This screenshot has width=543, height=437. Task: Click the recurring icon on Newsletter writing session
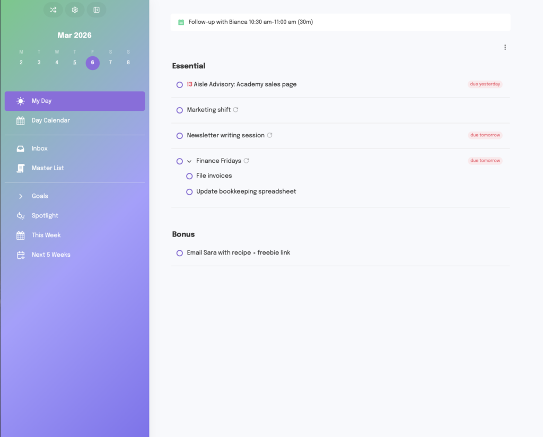(x=270, y=135)
